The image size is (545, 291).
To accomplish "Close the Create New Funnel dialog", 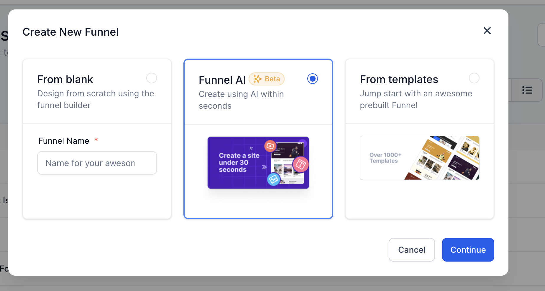I will click(487, 31).
